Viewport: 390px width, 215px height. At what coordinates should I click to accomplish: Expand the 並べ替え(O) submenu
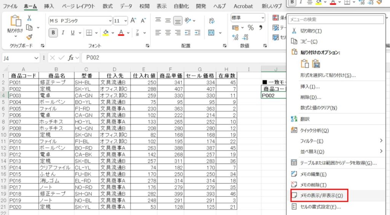pos(336,151)
